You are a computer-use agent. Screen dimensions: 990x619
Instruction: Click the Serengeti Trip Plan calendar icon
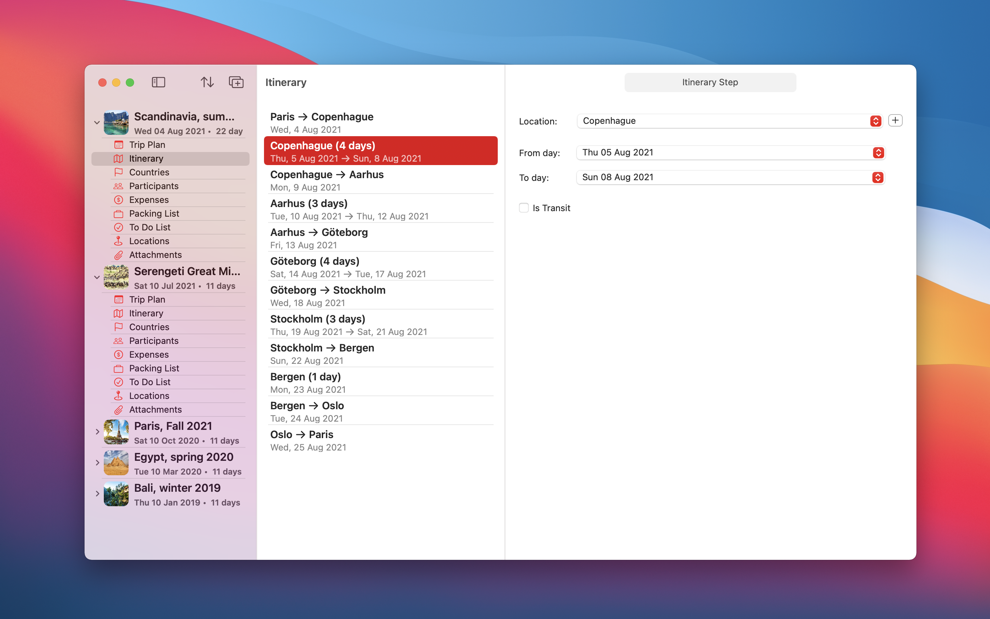(x=119, y=300)
